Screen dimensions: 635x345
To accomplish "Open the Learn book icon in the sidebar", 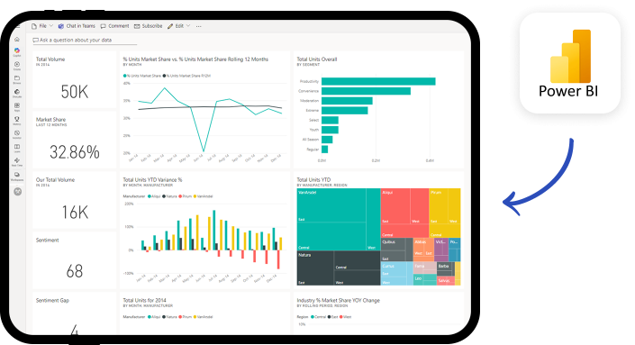I will [x=17, y=148].
